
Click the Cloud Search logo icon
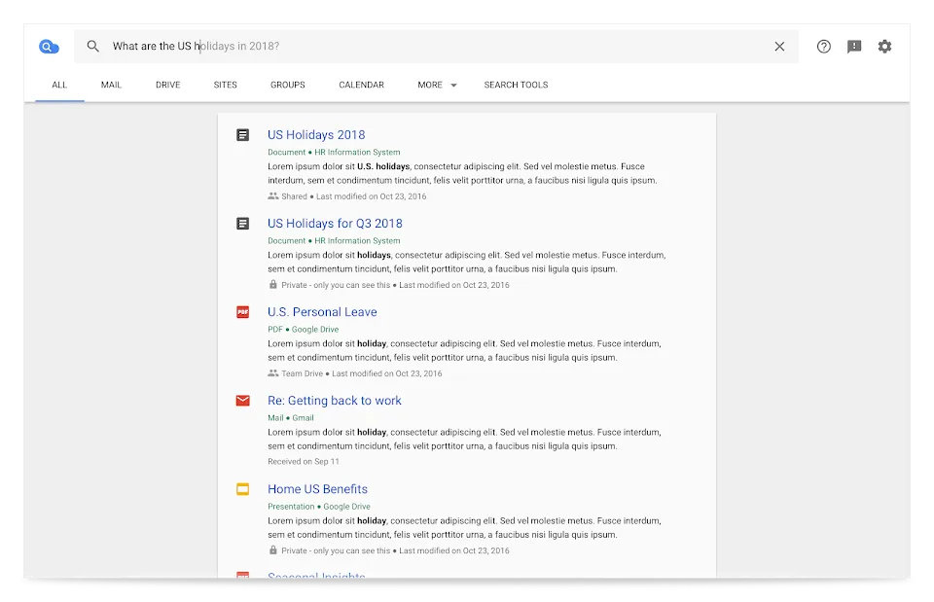click(x=49, y=47)
